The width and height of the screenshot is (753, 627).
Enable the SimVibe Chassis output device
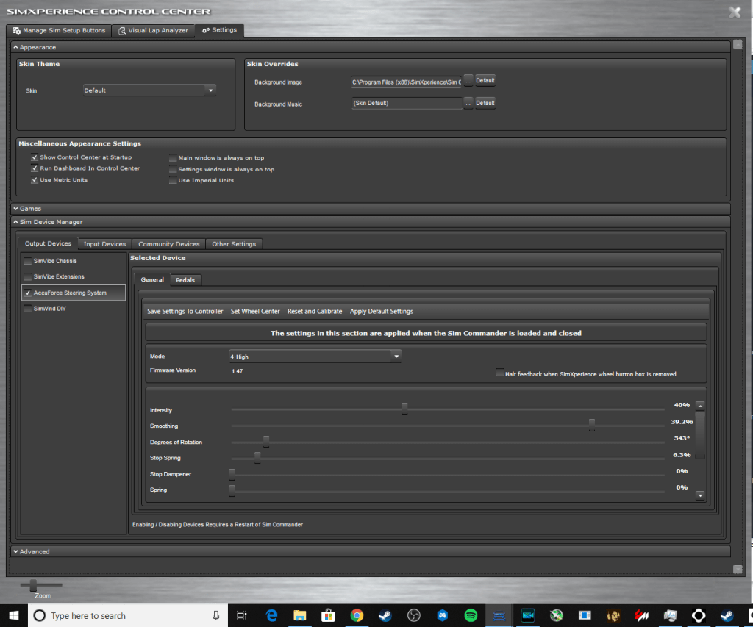(27, 260)
